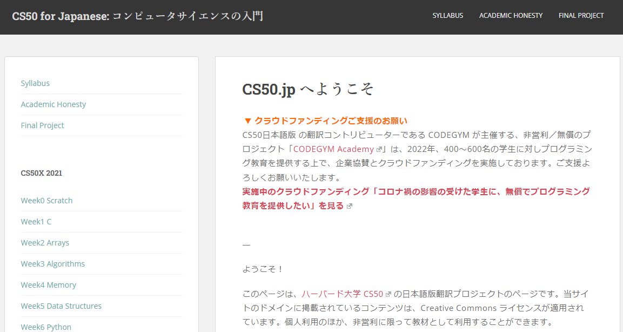
Task: Click the CS50.jp へようこそ heading
Action: [308, 89]
